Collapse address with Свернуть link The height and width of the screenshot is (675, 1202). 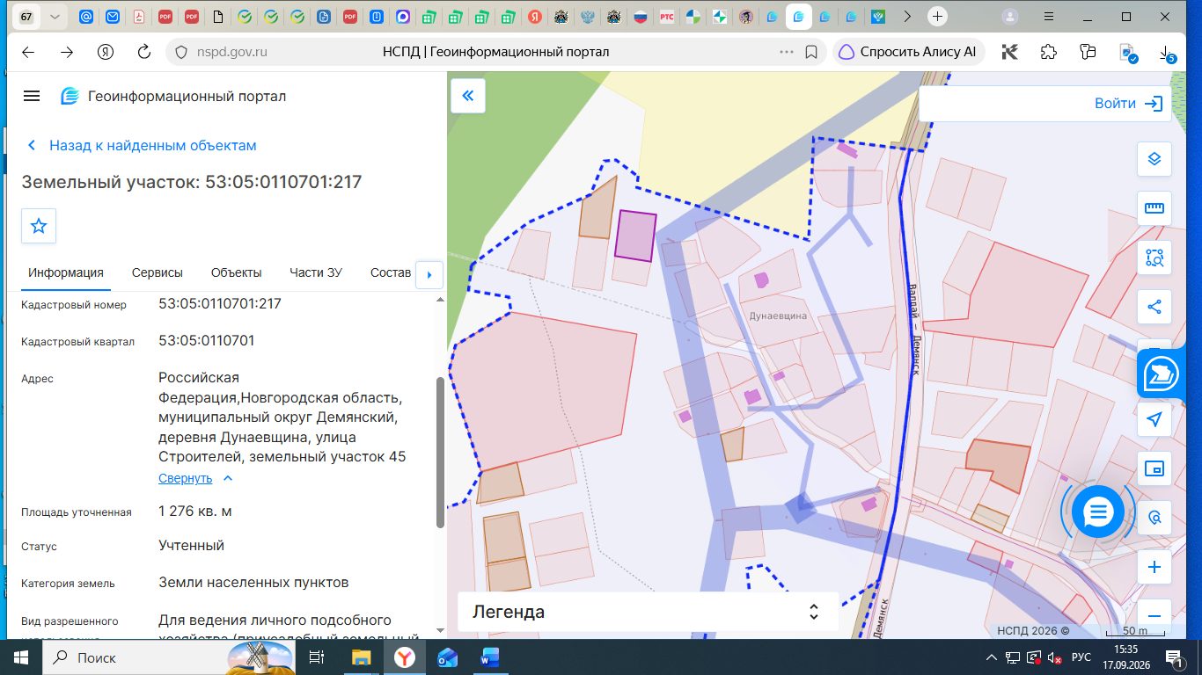196,478
